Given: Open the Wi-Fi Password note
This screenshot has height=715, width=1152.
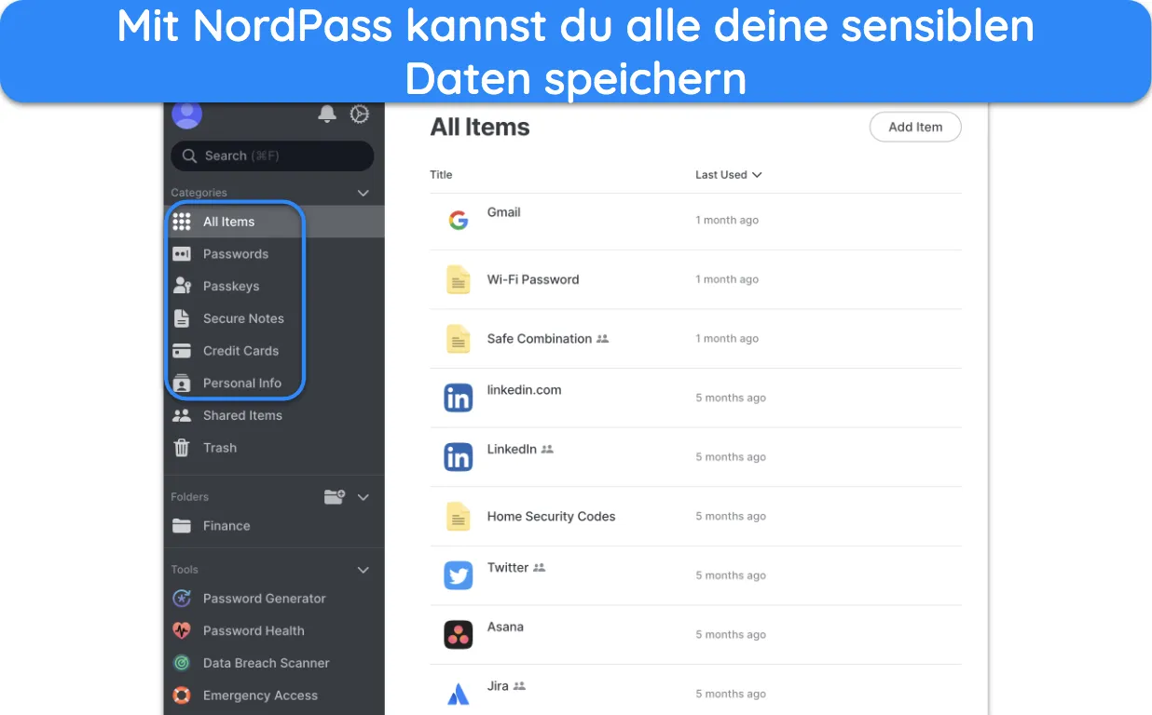Looking at the screenshot, I should tap(695, 279).
